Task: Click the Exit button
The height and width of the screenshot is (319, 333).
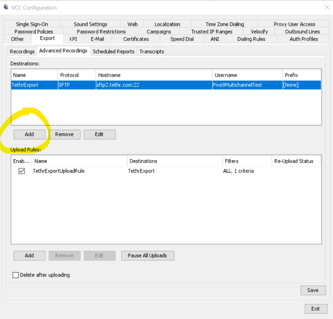Action: coord(315,309)
